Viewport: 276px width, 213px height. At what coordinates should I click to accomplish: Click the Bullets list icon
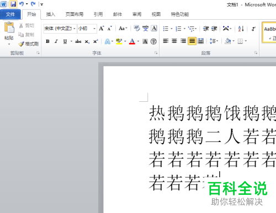(x=166, y=29)
